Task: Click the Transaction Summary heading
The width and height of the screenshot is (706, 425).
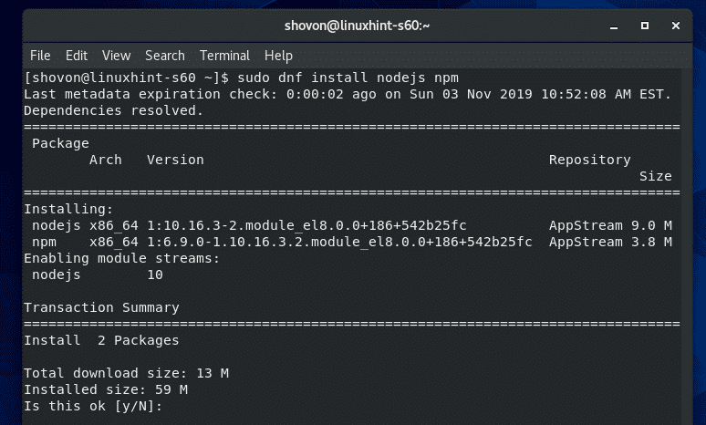Action: point(101,307)
